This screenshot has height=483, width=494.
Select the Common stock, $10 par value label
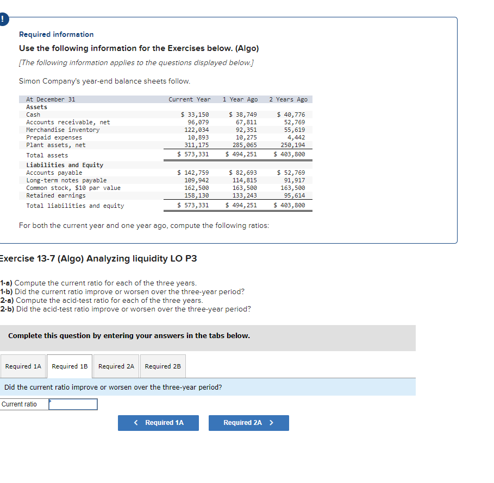click(73, 188)
